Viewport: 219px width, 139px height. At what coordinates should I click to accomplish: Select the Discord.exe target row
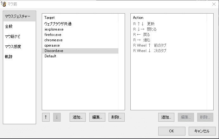(x=80, y=51)
